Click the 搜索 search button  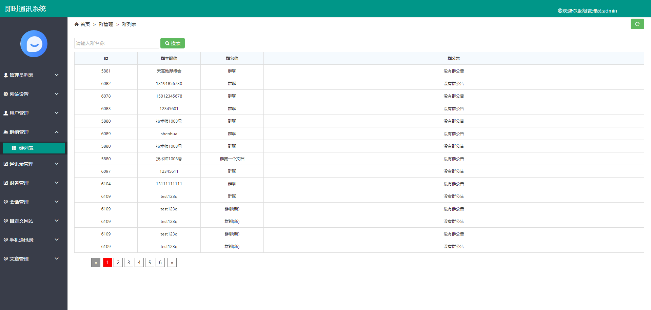(172, 43)
